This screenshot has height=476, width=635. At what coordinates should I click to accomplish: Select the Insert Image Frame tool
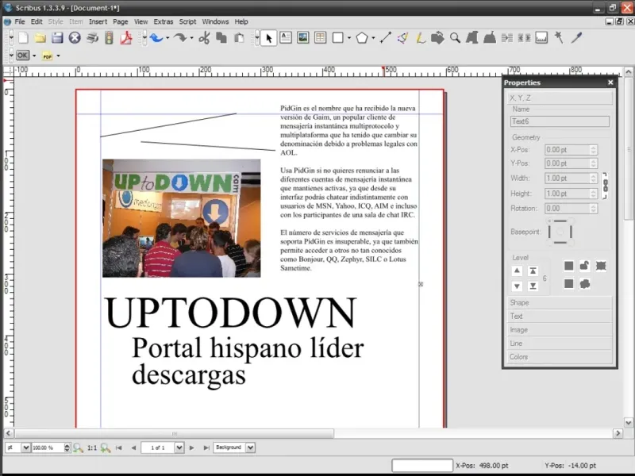[303, 37]
